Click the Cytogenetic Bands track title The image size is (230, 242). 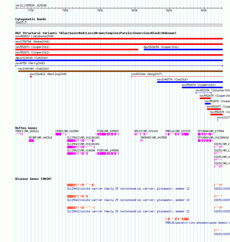coord(30,19)
